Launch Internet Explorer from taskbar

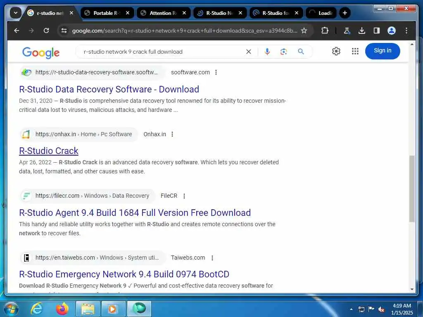tap(36, 309)
